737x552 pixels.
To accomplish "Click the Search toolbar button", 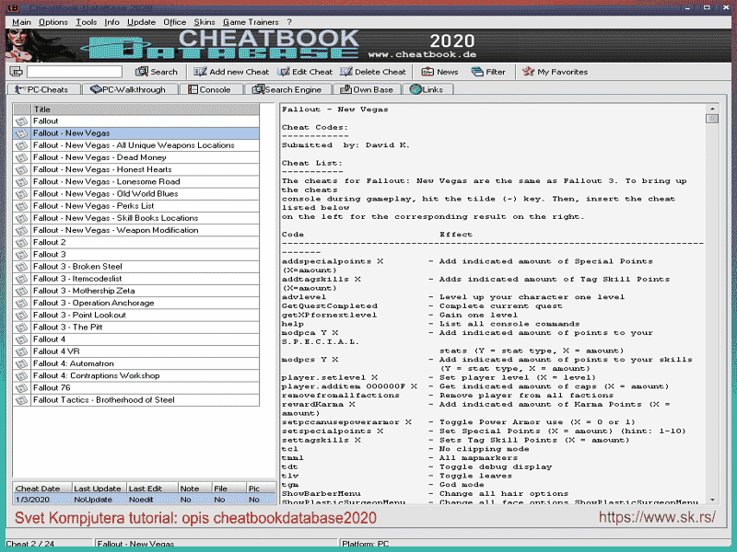I will [x=157, y=72].
